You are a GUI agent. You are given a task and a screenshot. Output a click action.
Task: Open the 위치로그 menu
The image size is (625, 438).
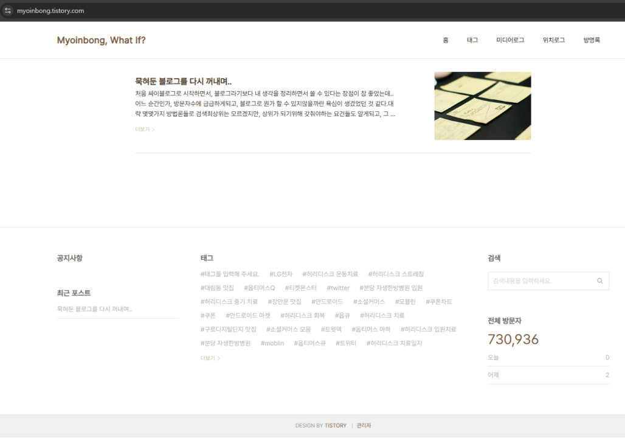click(553, 40)
